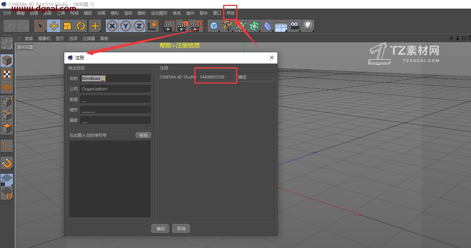Select the Rotate tool
The height and width of the screenshot is (248, 471).
pos(81,26)
